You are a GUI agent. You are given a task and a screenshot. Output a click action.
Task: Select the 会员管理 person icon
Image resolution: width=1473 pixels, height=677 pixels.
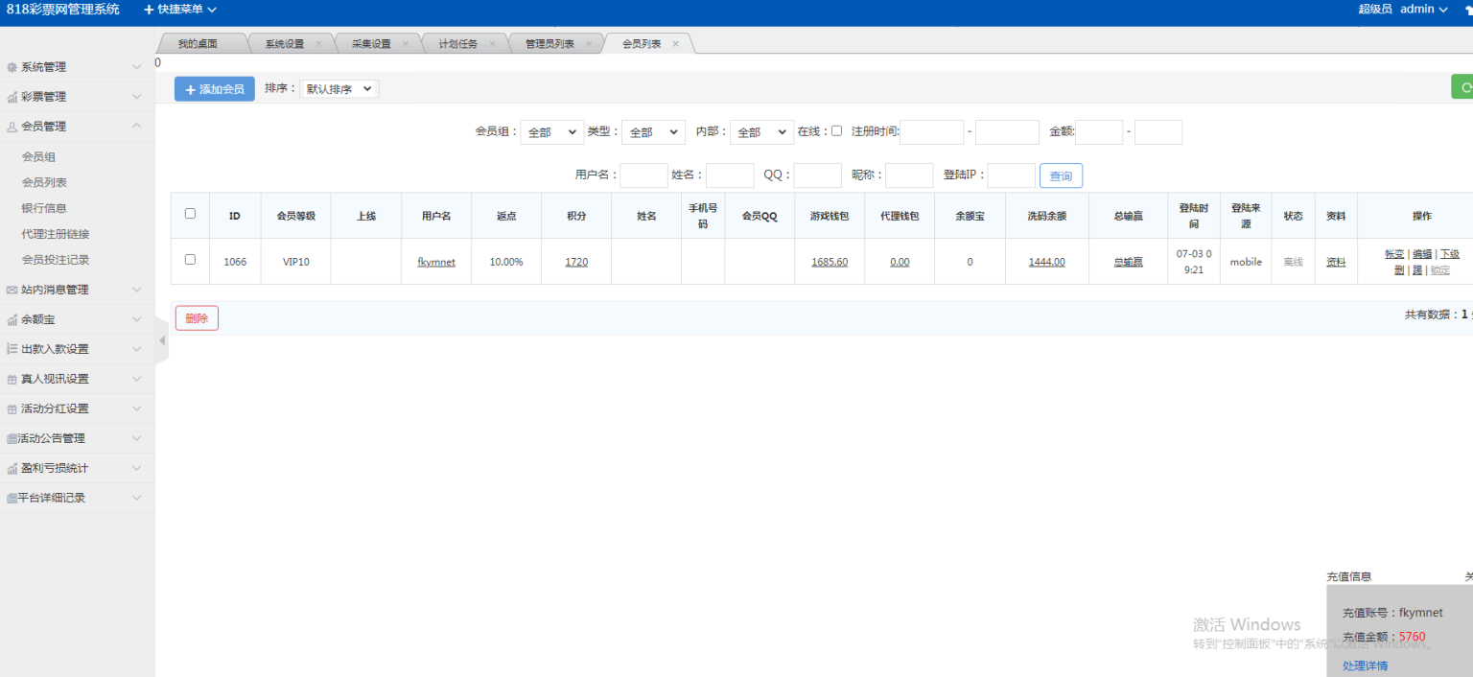[14, 126]
